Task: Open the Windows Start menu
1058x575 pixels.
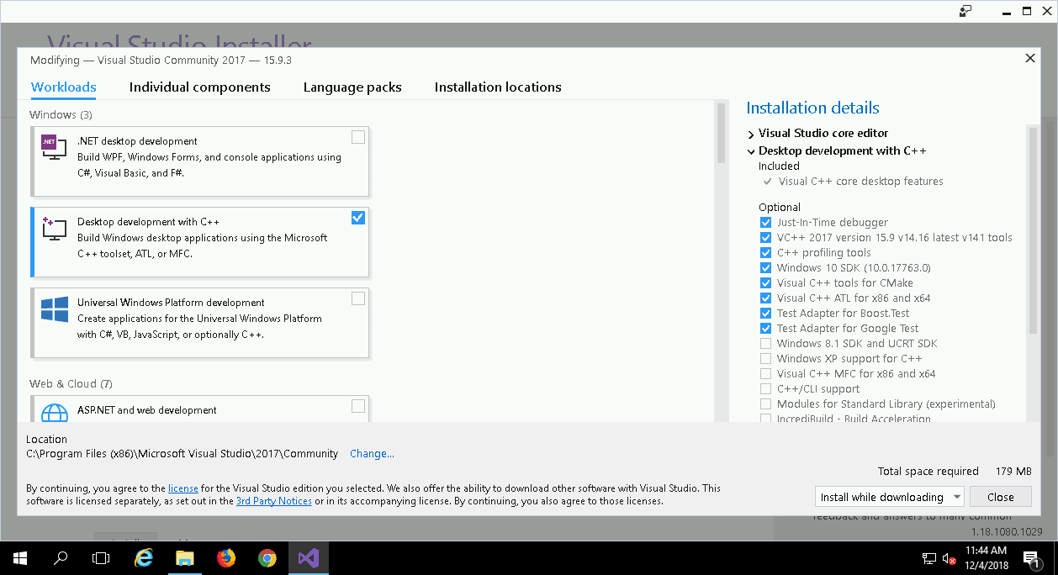Action: click(x=19, y=558)
